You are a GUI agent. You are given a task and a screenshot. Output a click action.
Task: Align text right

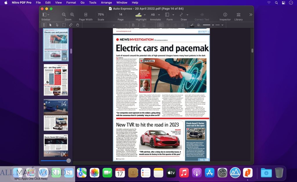[x=175, y=25]
